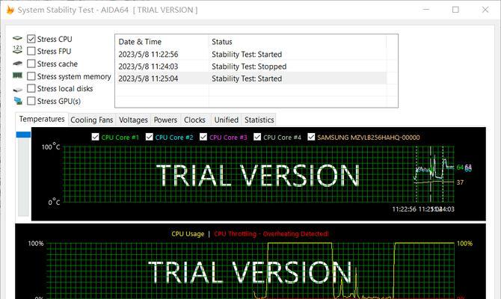Open the Powers tab
Screen dimensions: 501x299
pos(165,120)
